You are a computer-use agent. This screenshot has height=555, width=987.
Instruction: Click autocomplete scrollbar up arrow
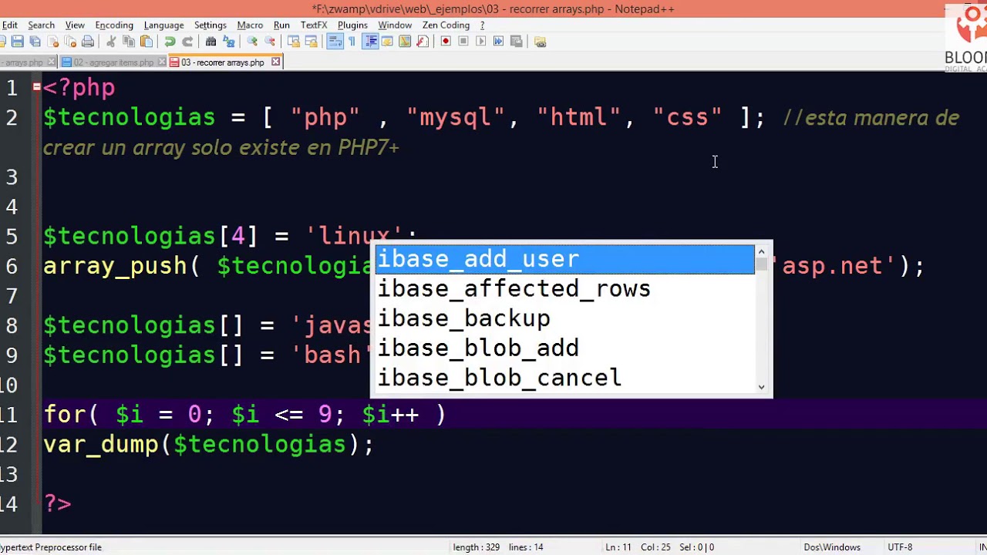[761, 251]
